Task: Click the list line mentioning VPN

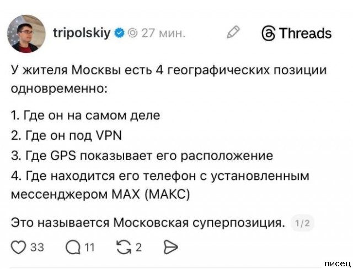Action: pyautogui.click(x=67, y=135)
